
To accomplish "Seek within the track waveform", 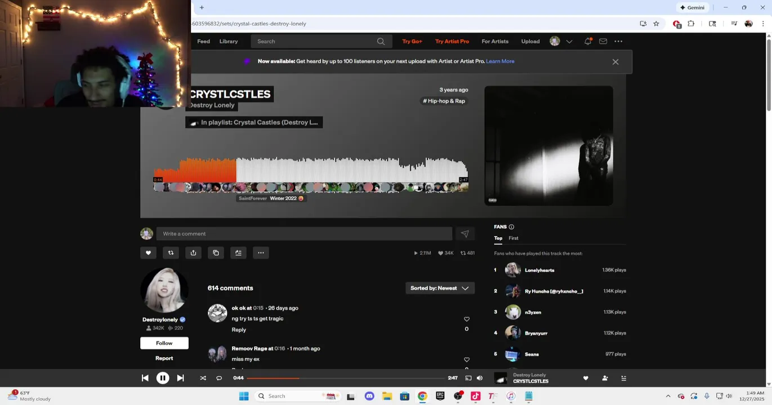I will (311, 175).
